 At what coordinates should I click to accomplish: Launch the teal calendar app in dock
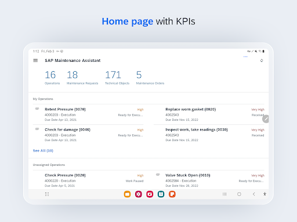(161, 194)
